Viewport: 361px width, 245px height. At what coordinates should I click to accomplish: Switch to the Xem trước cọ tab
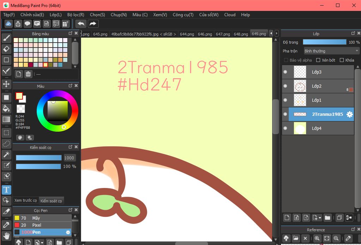pyautogui.click(x=25, y=200)
